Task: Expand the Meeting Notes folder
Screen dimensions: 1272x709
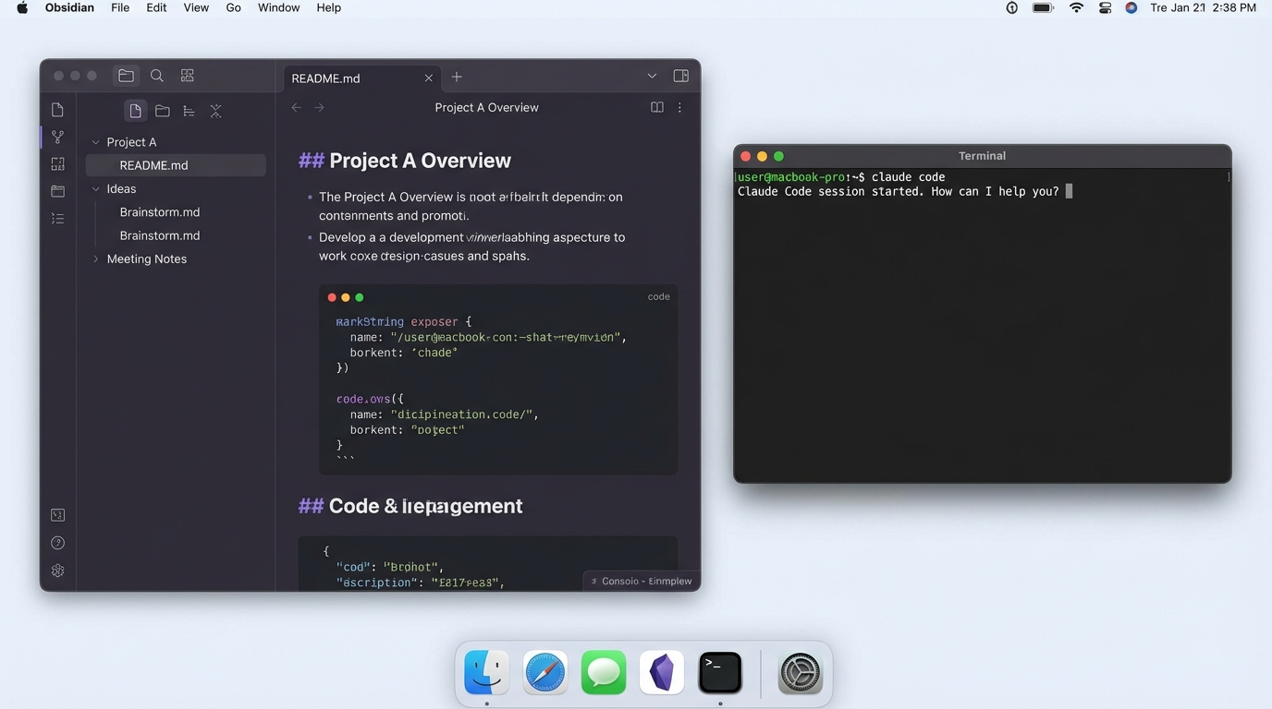Action: tap(95, 259)
